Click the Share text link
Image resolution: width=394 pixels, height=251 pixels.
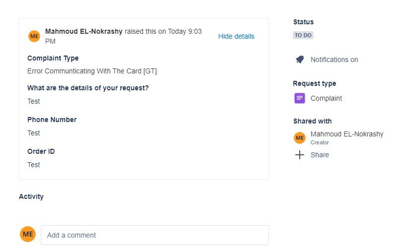(320, 155)
